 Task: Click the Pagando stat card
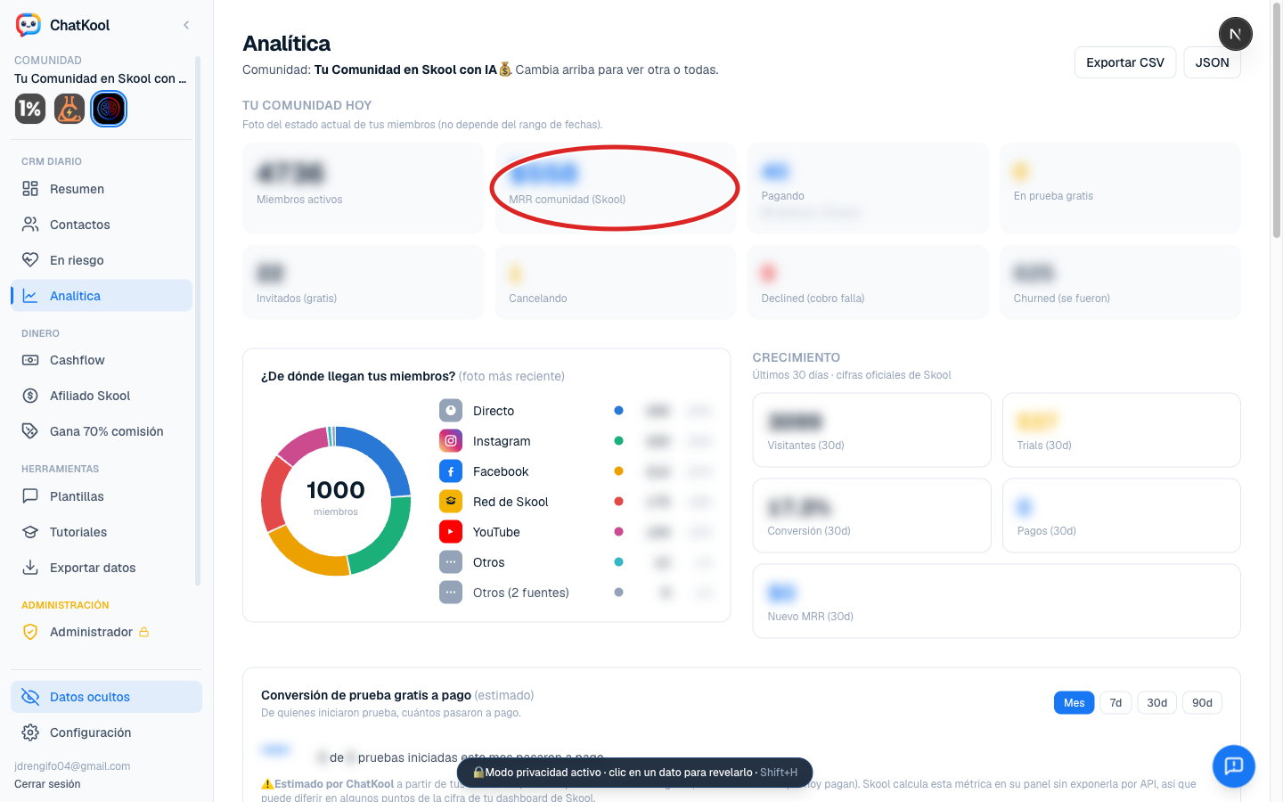pyautogui.click(x=868, y=188)
